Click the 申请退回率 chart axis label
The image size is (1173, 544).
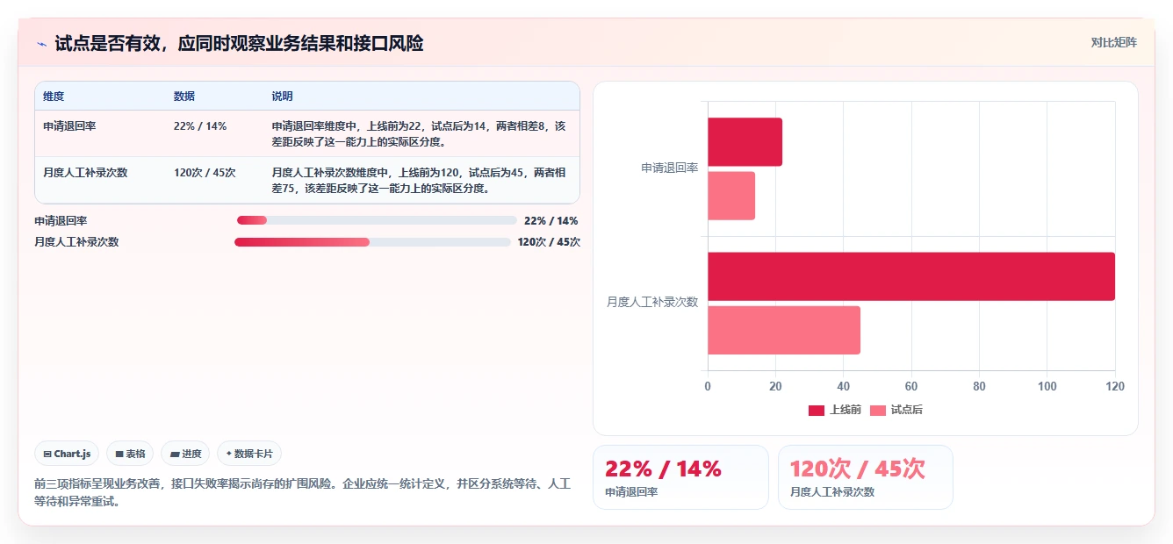669,168
